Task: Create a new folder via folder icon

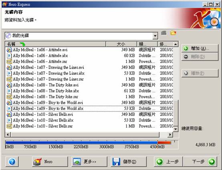Action: pos(173,33)
